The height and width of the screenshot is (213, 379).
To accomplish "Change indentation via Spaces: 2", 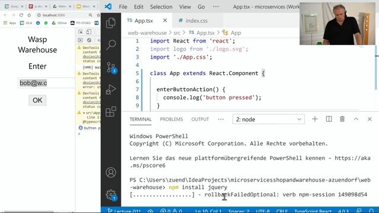I will click(x=239, y=211).
